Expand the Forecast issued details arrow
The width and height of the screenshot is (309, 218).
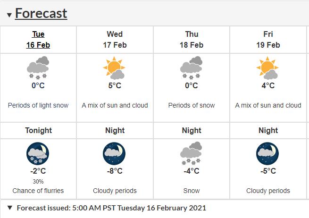click(x=10, y=208)
